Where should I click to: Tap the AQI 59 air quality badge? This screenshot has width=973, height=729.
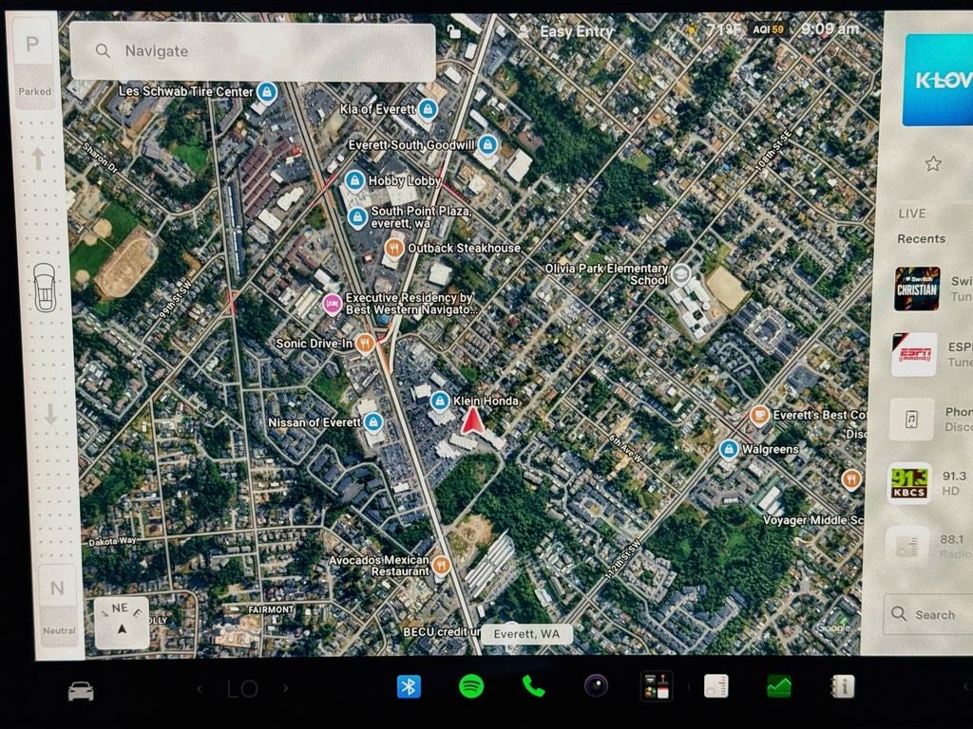(x=768, y=29)
